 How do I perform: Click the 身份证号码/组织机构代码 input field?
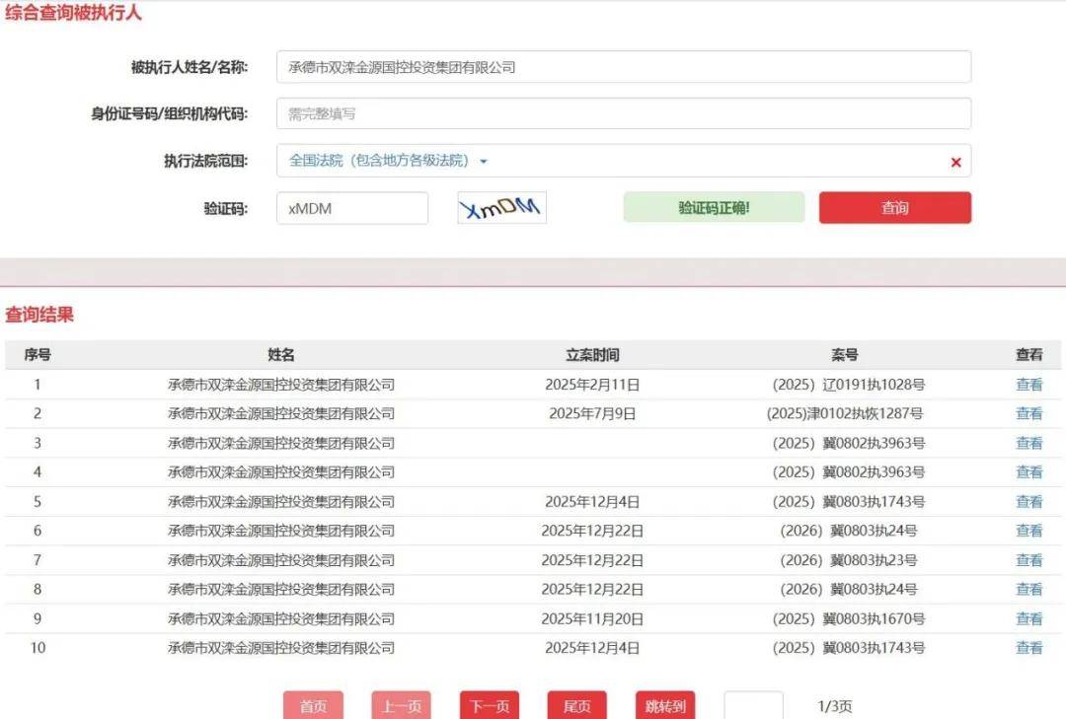point(623,113)
